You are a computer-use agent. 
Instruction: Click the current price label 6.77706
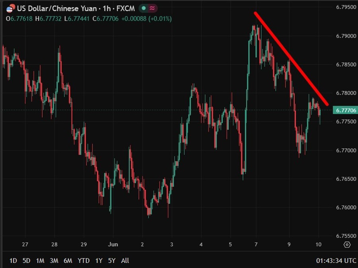coord(345,110)
